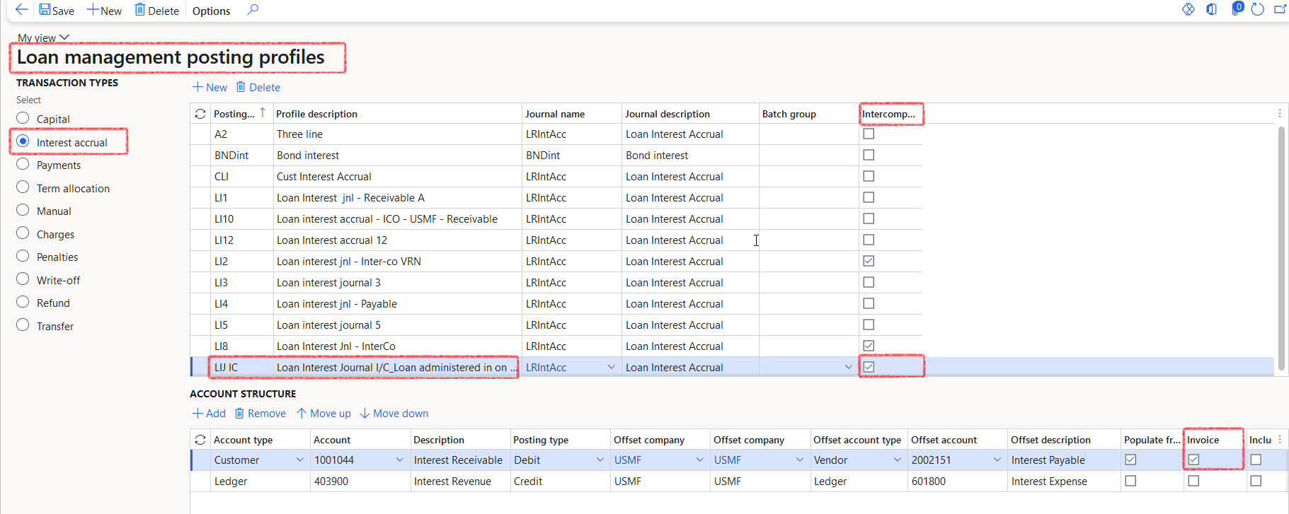Viewport: 1289px width, 514px height.
Task: Toggle Intercompany checkbox for A2 row
Action: (869, 134)
